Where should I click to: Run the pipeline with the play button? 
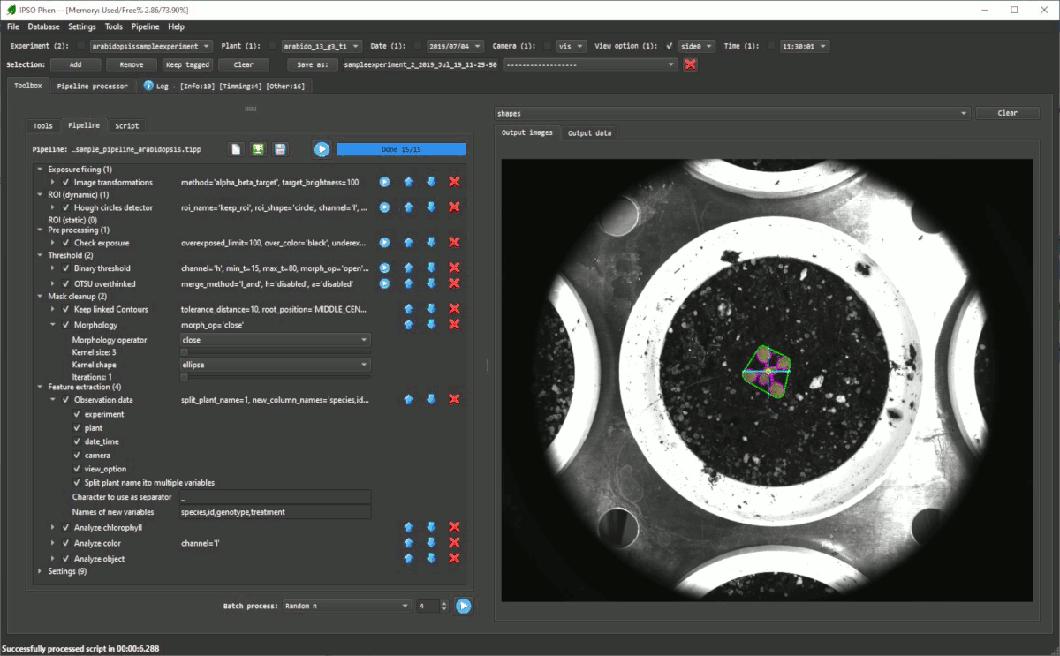[x=322, y=149]
